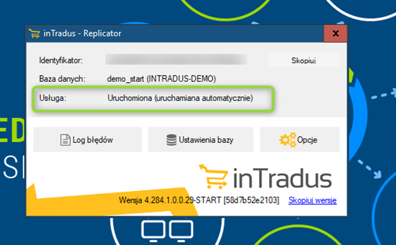This screenshot has height=245, width=396.
Task: Click the Wersja 4.284.1.0.0.29-START version text
Action: click(199, 200)
